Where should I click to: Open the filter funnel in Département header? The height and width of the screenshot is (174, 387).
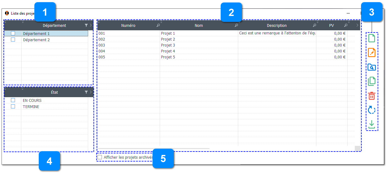click(86, 26)
